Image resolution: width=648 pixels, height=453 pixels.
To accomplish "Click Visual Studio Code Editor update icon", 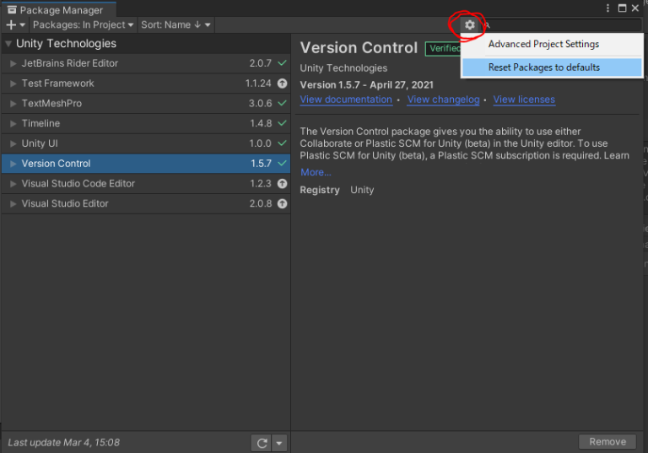I will click(282, 184).
